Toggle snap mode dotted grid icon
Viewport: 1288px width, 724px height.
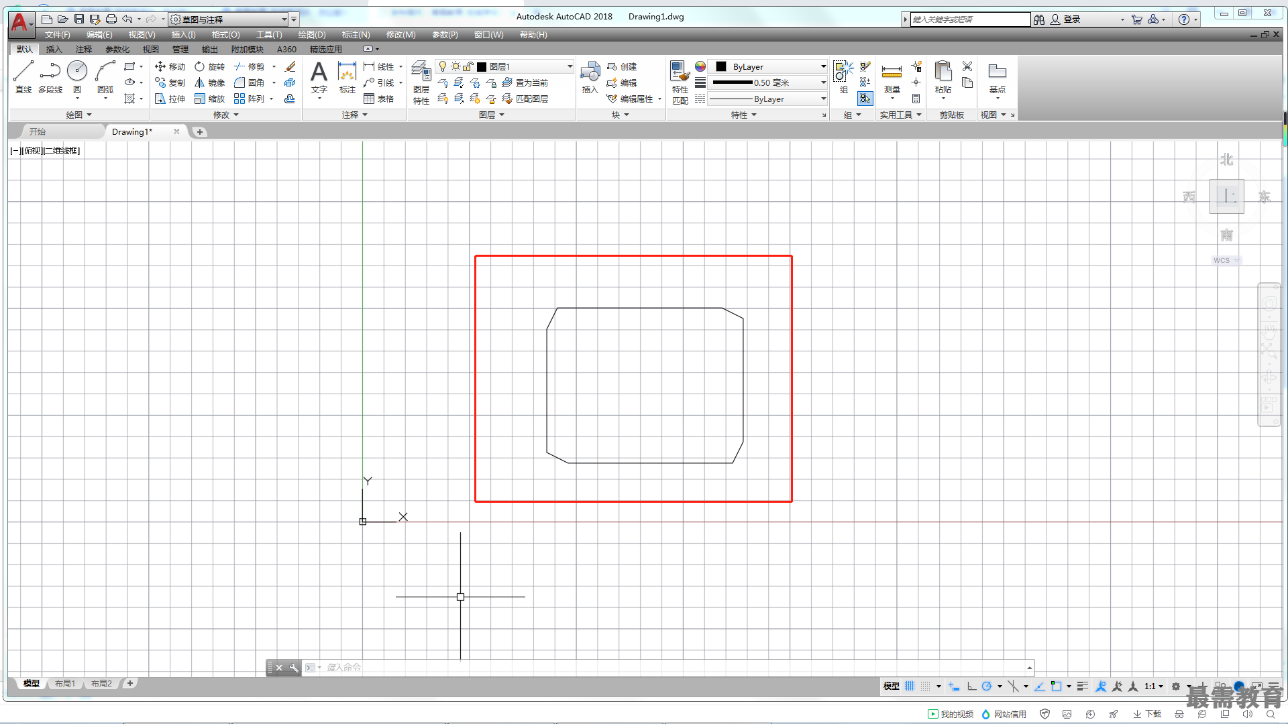[926, 686]
